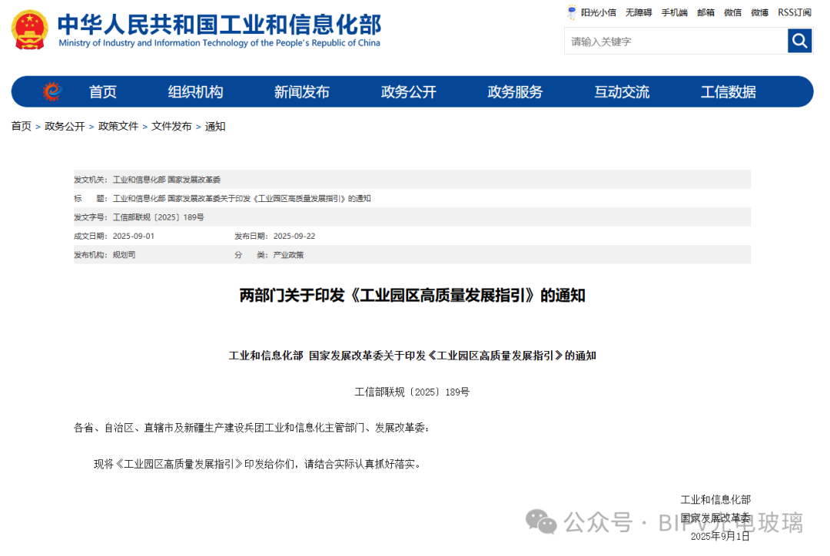Open 互动交流 navigation item
Screen dimensions: 830x556
(621, 92)
